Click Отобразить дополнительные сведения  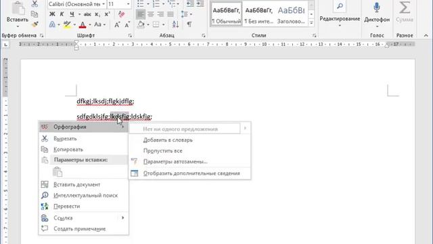tap(189, 174)
